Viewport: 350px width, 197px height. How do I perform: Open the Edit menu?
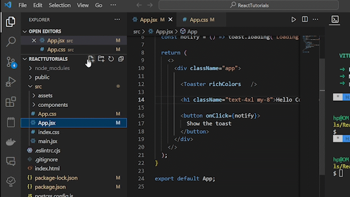click(x=38, y=5)
